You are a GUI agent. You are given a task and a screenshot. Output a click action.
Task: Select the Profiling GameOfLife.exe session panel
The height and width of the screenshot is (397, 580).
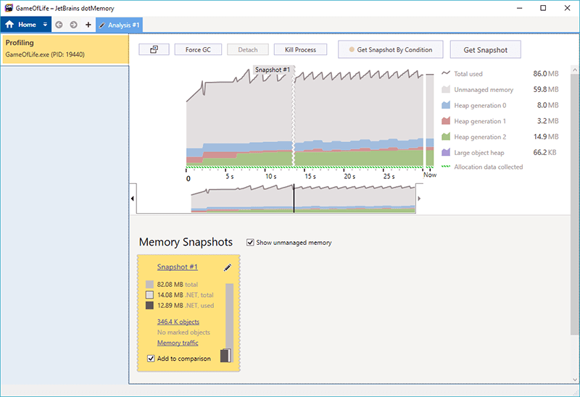point(65,49)
